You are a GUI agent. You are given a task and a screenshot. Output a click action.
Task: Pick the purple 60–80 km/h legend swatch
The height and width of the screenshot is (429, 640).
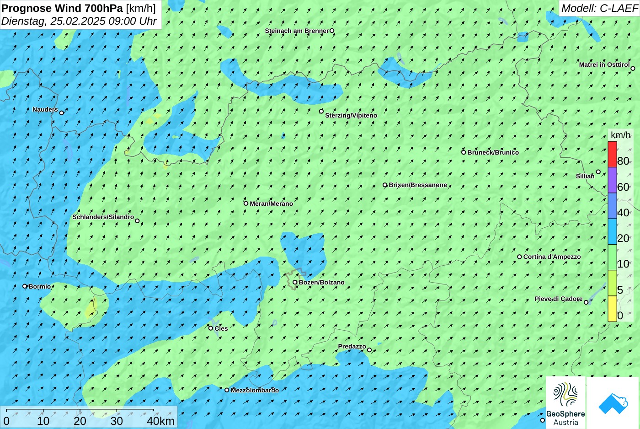coord(612,180)
